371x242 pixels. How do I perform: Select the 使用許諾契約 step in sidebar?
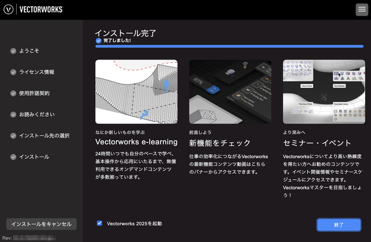pyautogui.click(x=34, y=94)
